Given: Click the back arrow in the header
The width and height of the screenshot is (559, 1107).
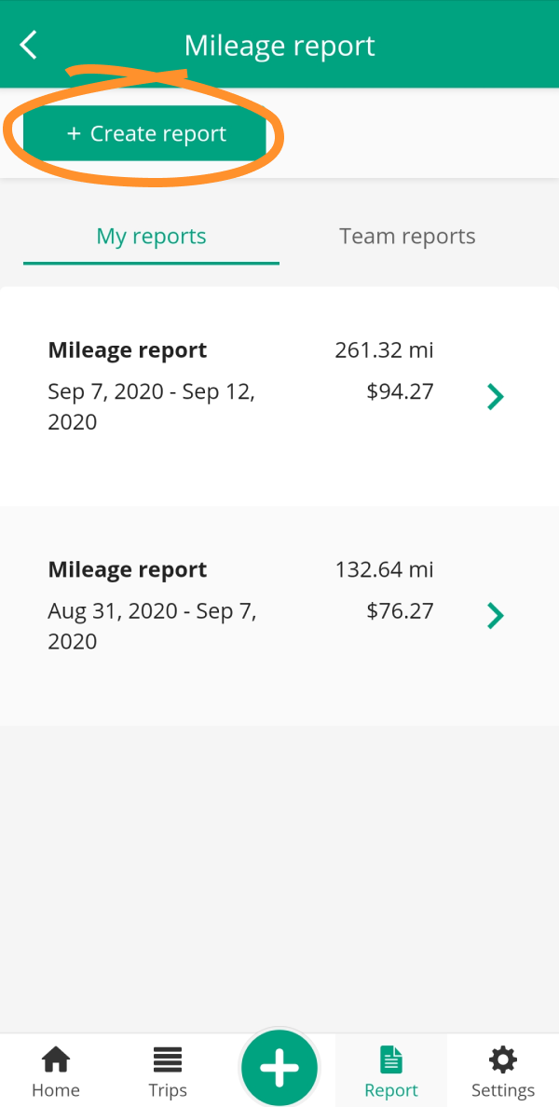Looking at the screenshot, I should 27,44.
